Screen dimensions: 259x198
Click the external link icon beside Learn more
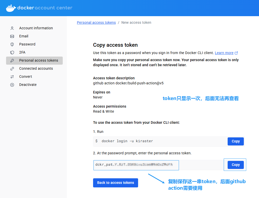click(x=236, y=53)
